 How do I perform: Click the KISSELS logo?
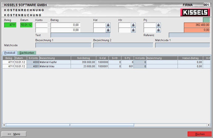coord(195,12)
